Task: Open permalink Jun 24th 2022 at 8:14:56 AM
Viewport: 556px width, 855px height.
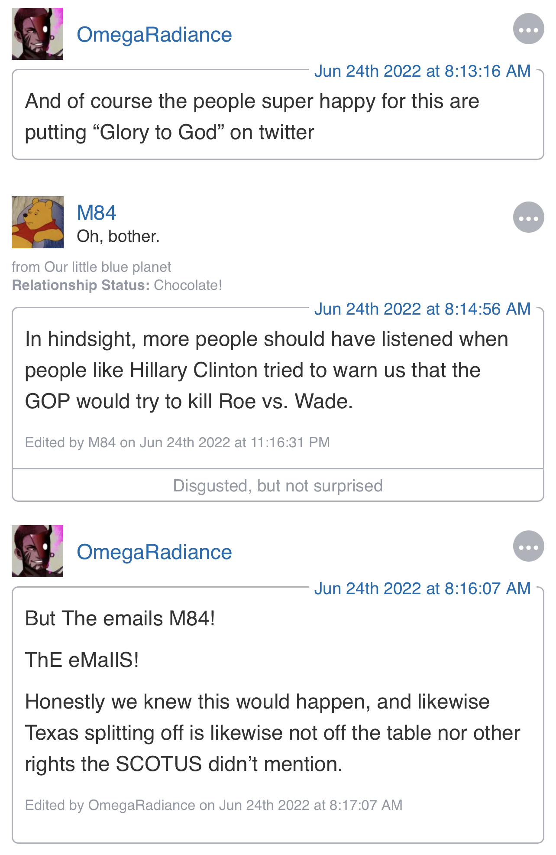Action: pos(422,309)
